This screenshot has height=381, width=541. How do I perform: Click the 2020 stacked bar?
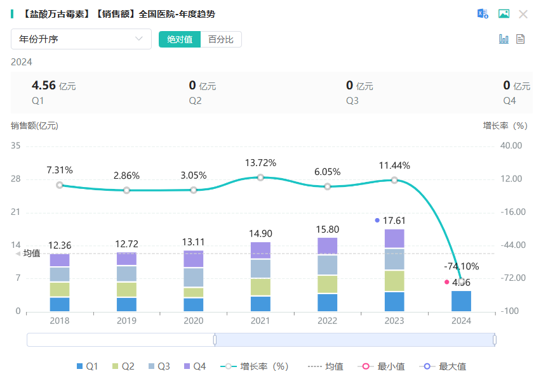pyautogui.click(x=194, y=281)
